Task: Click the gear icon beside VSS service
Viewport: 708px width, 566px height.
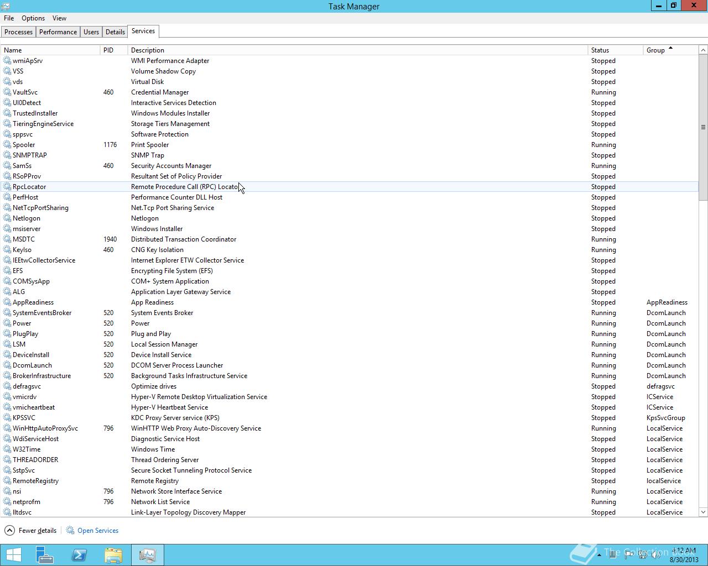Action: [x=7, y=71]
